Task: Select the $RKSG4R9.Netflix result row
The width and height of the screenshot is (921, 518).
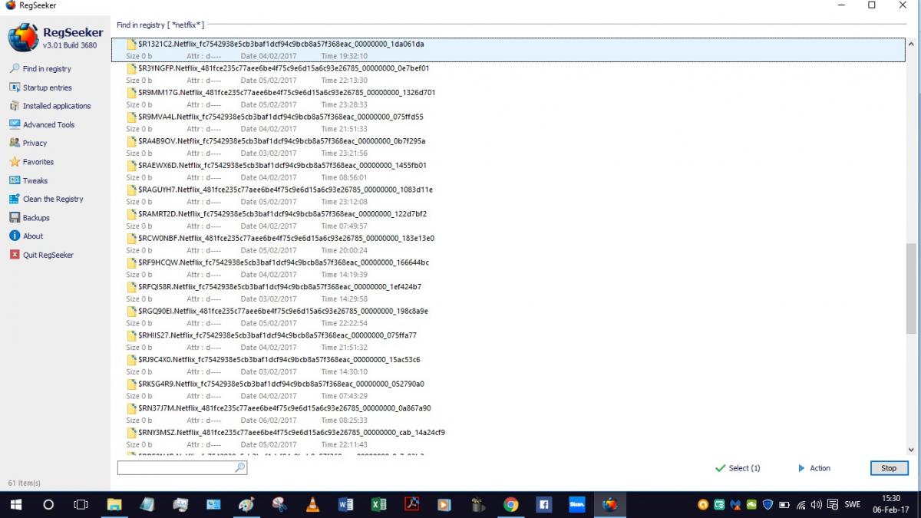Action: click(509, 390)
